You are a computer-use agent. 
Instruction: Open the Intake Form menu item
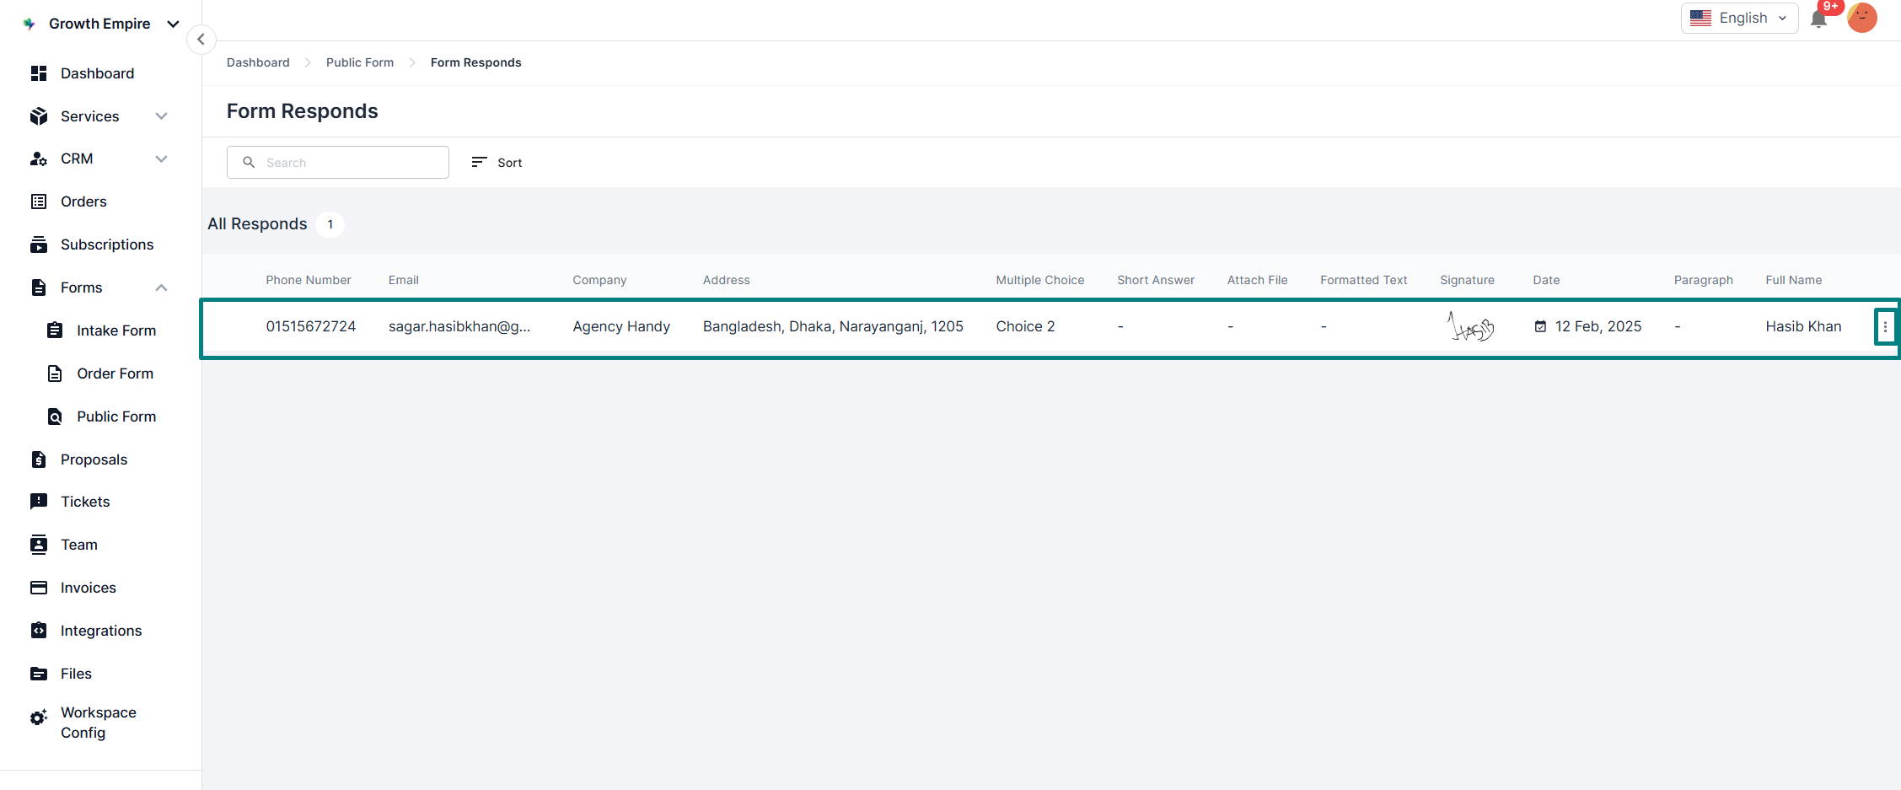coord(116,331)
